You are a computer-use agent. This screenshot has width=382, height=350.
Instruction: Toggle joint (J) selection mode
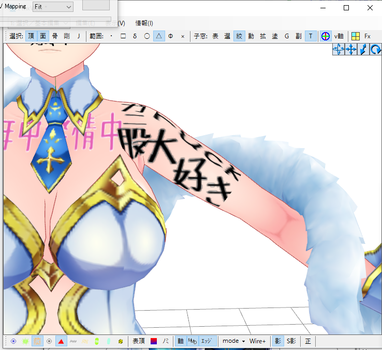pyautogui.click(x=79, y=36)
